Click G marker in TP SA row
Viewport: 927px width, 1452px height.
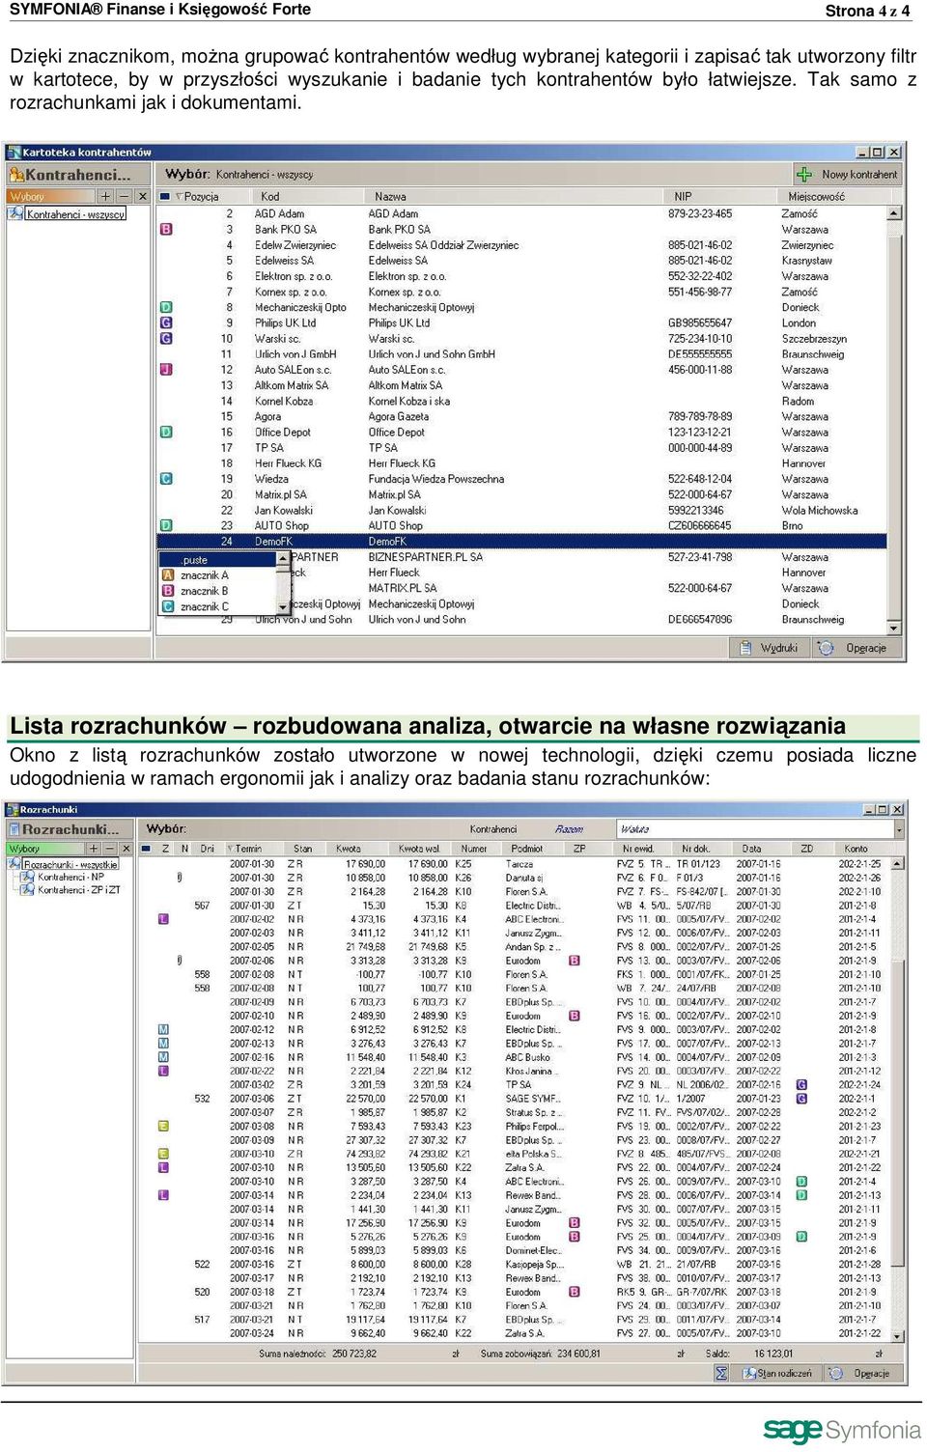pos(801,1085)
